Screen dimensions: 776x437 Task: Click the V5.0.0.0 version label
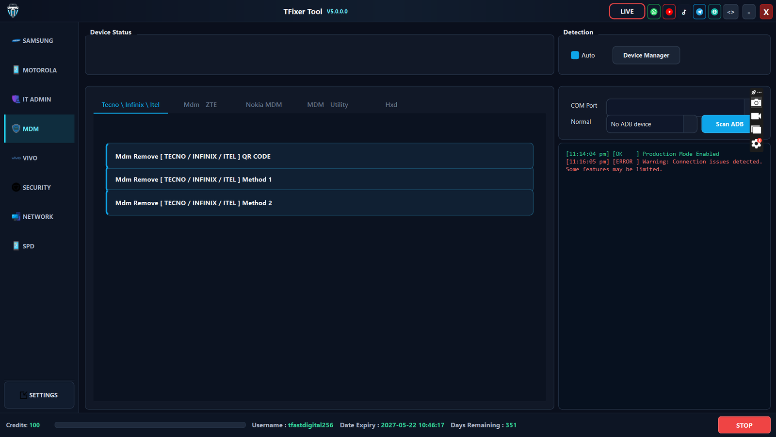click(x=337, y=12)
